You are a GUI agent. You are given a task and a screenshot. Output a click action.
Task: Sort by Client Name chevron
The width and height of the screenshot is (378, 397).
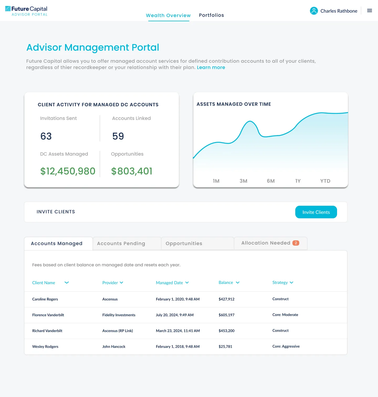point(67,283)
